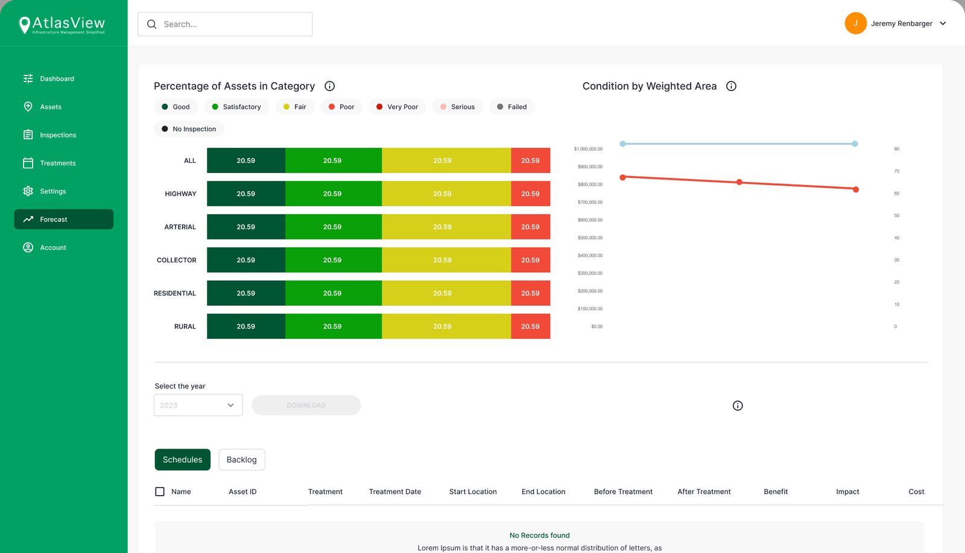Check the select-all checkbox beside Name

click(x=160, y=491)
